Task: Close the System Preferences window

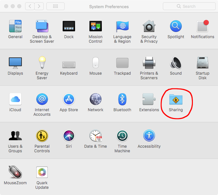Action: pyautogui.click(x=6, y=6)
